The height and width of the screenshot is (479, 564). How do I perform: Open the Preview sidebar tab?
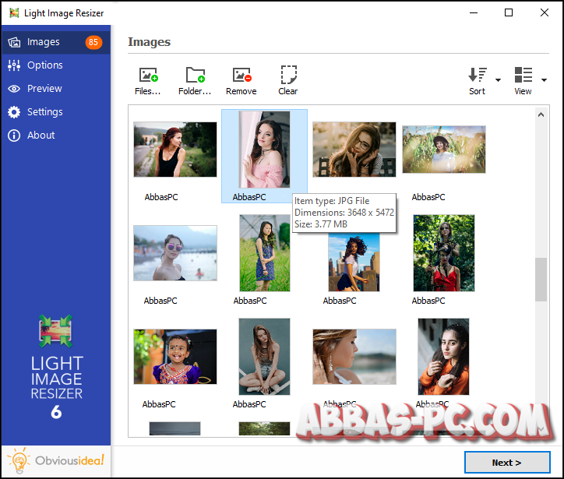44,89
